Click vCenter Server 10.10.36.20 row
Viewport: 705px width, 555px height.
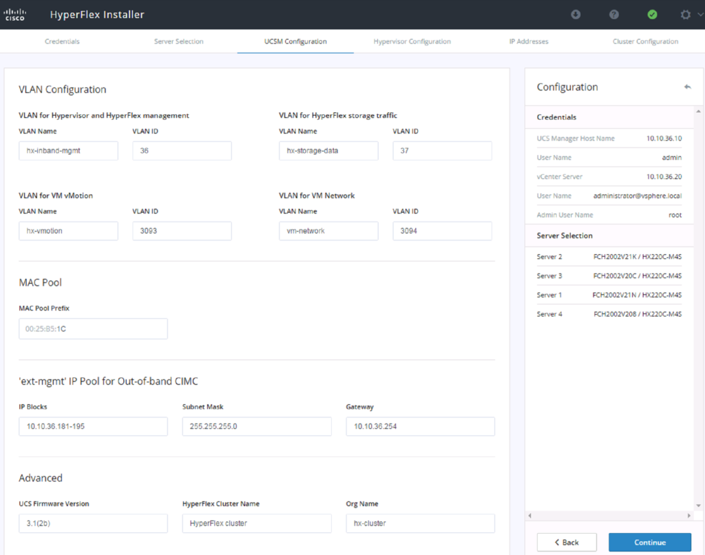[609, 177]
